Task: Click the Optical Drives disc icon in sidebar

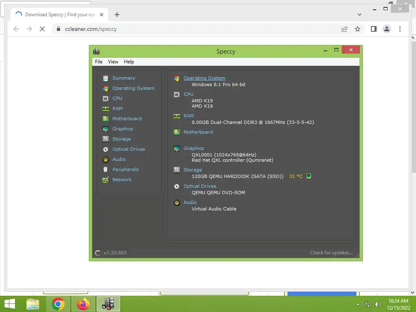Action: (106, 149)
